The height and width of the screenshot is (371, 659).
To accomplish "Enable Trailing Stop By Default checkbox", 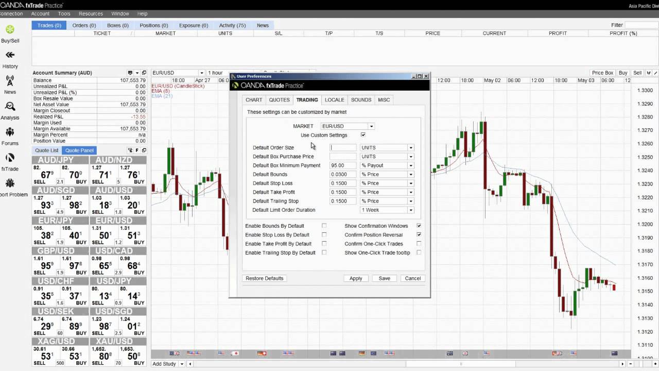I will tap(324, 252).
